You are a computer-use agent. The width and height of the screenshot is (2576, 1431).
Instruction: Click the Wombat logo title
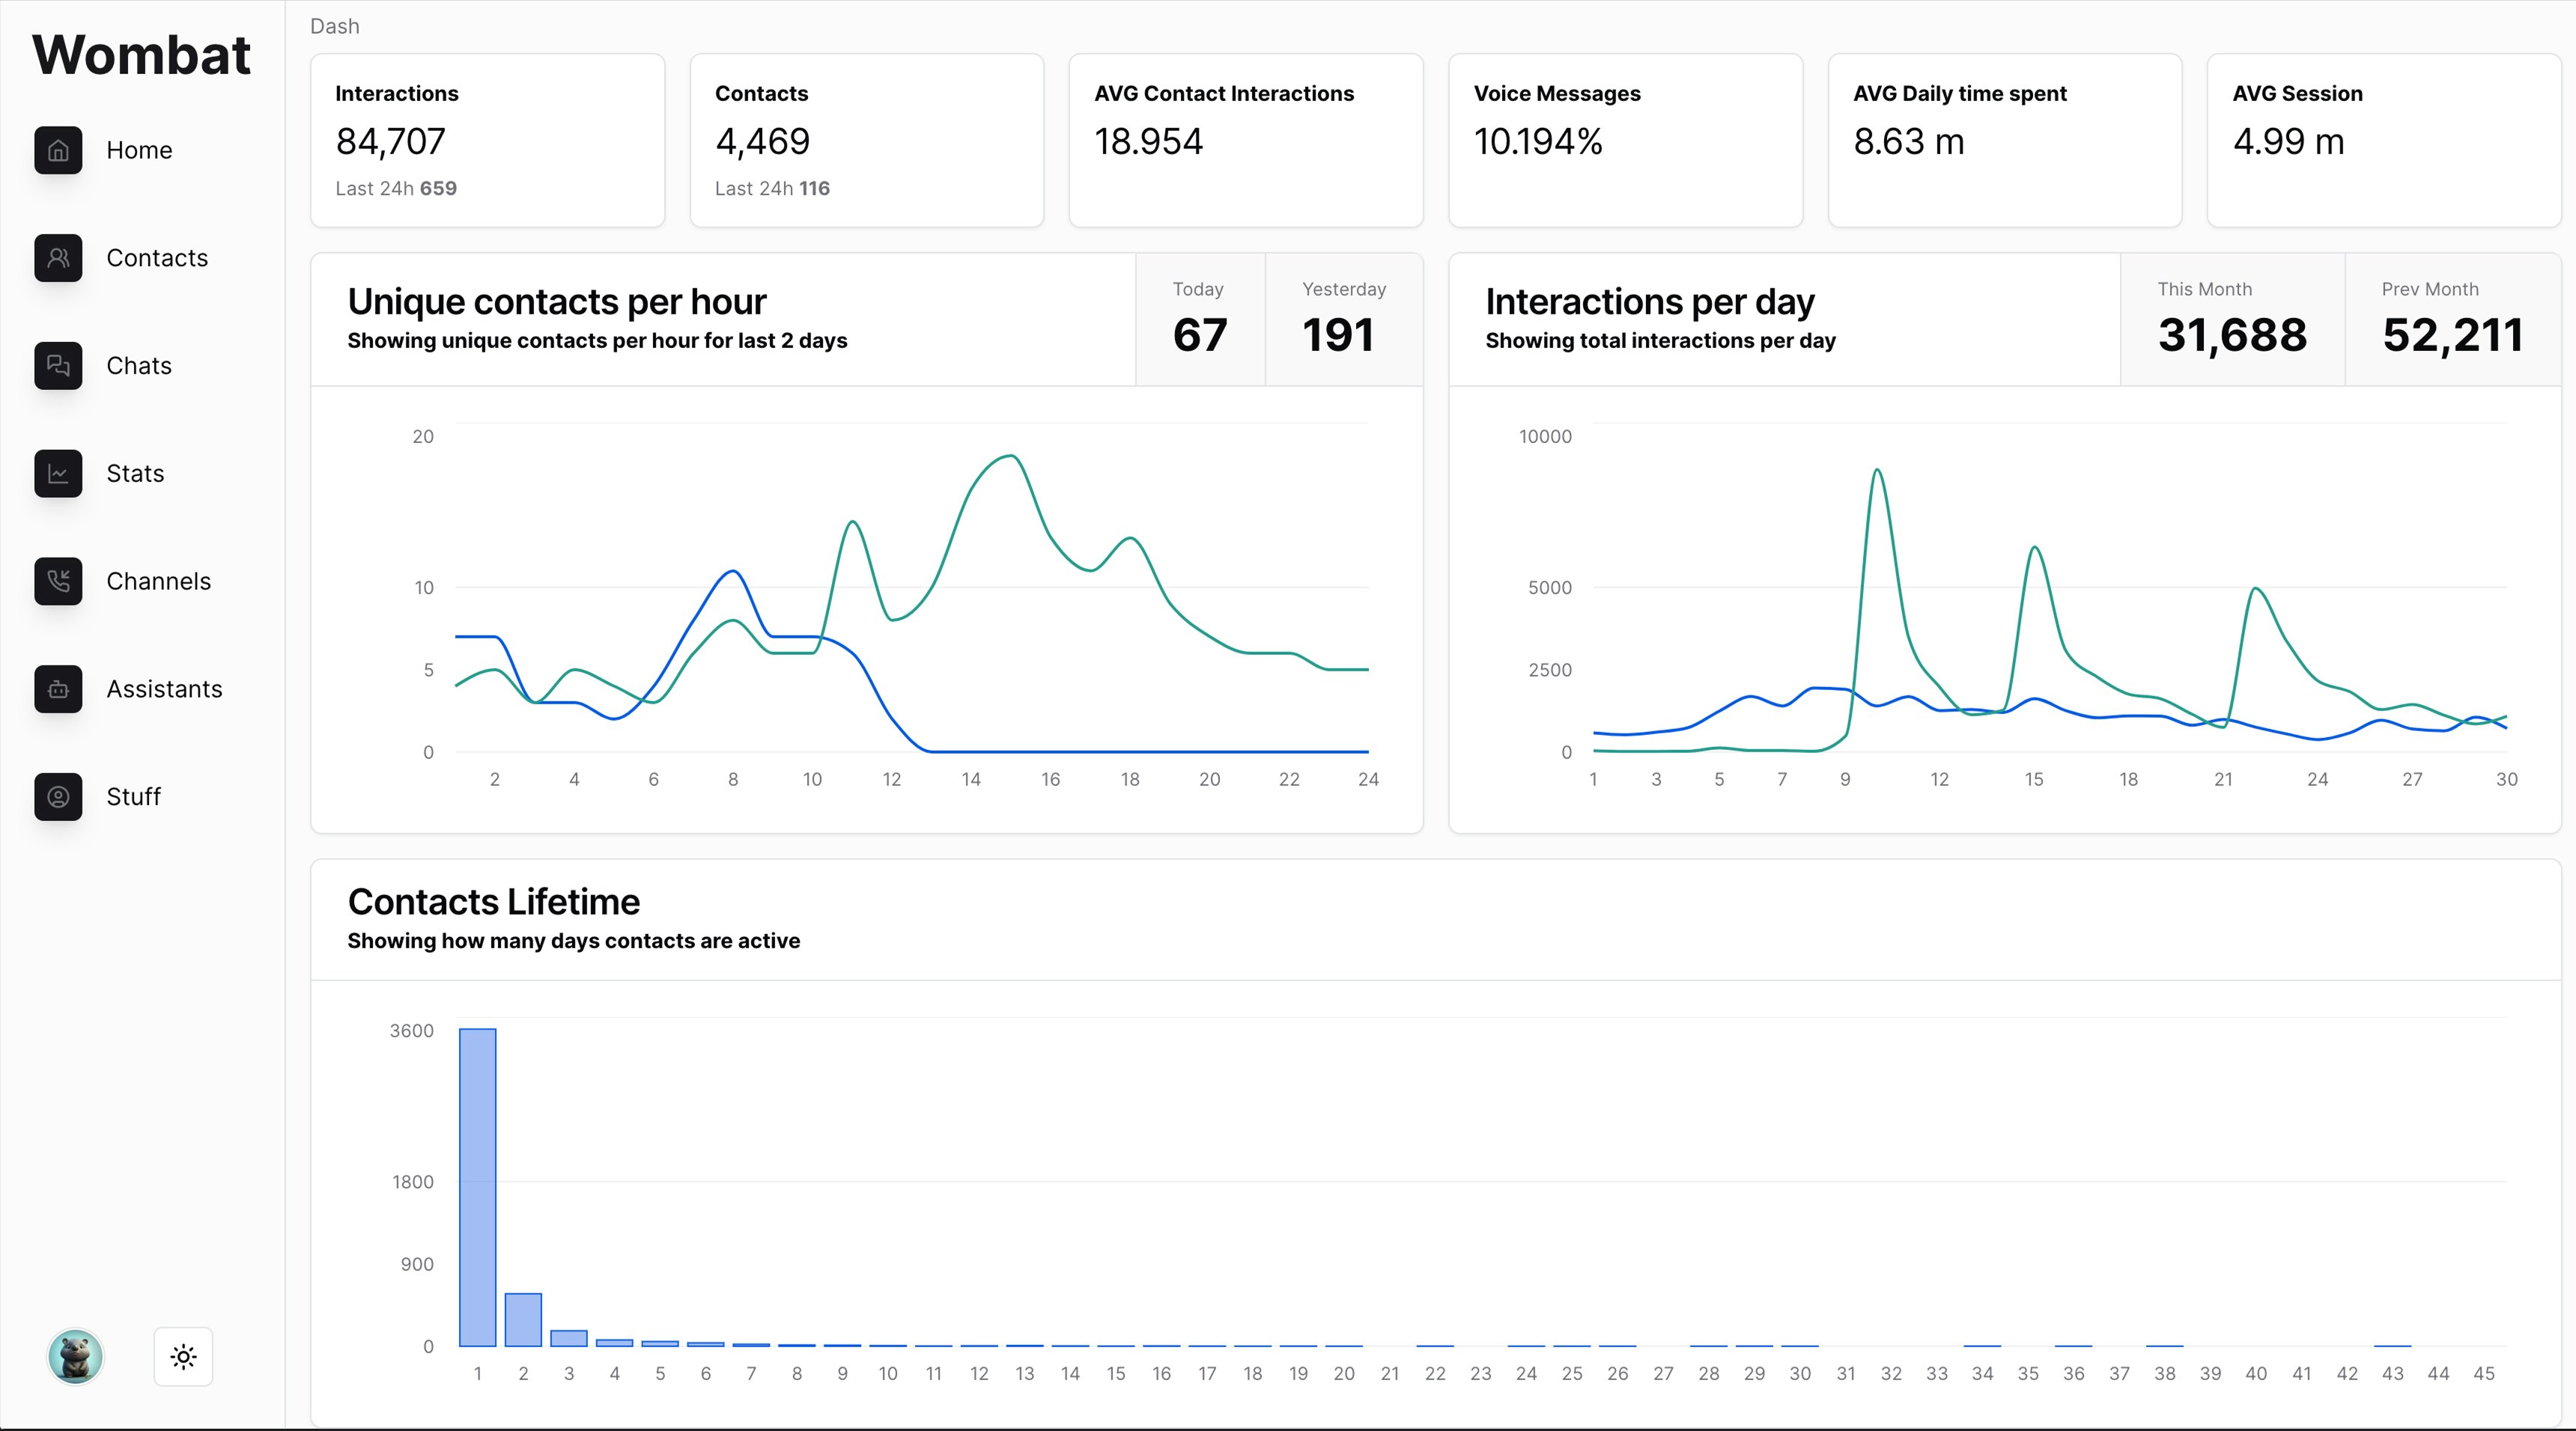tap(141, 54)
